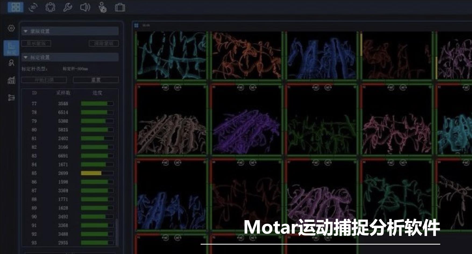This screenshot has width=472, height=254.
Task: Open the person-touch interaction icon
Action: coord(102,7)
